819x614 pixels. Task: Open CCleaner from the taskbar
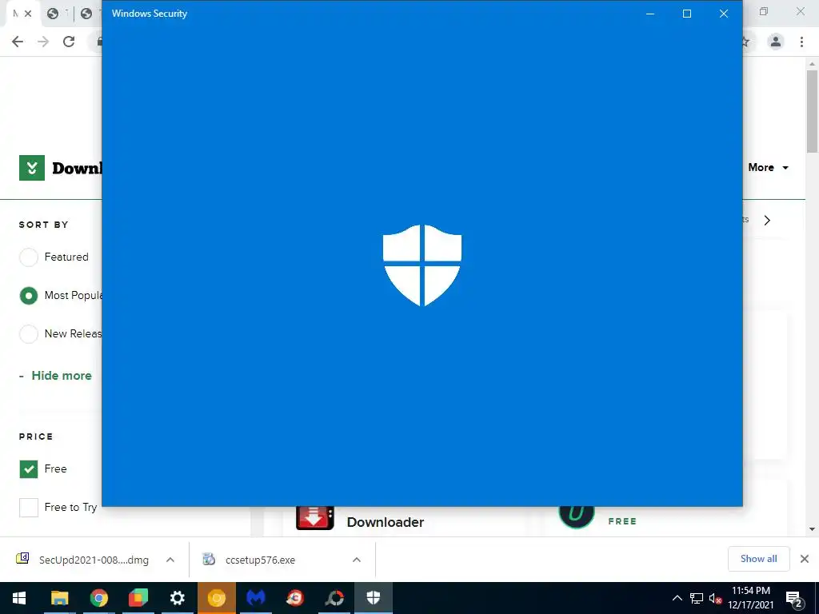point(295,598)
